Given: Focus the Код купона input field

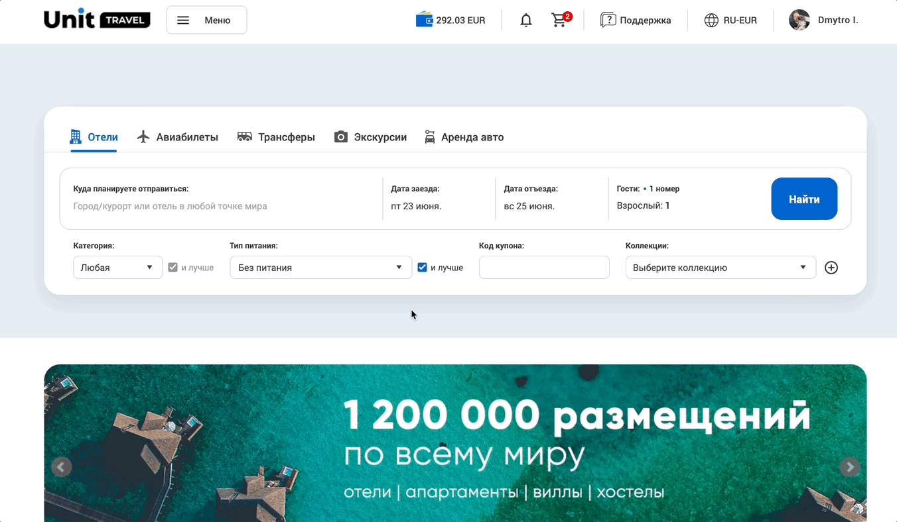Looking at the screenshot, I should point(544,268).
